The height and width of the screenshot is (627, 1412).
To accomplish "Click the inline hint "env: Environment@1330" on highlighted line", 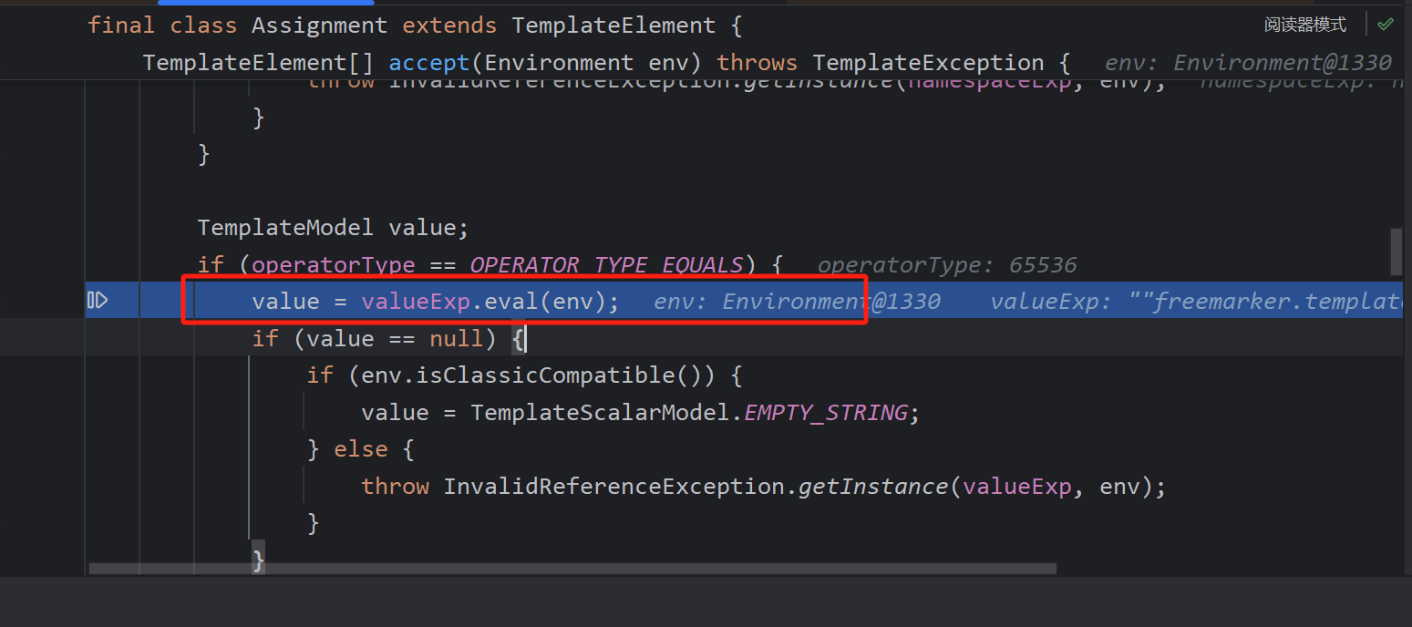I will [x=797, y=302].
